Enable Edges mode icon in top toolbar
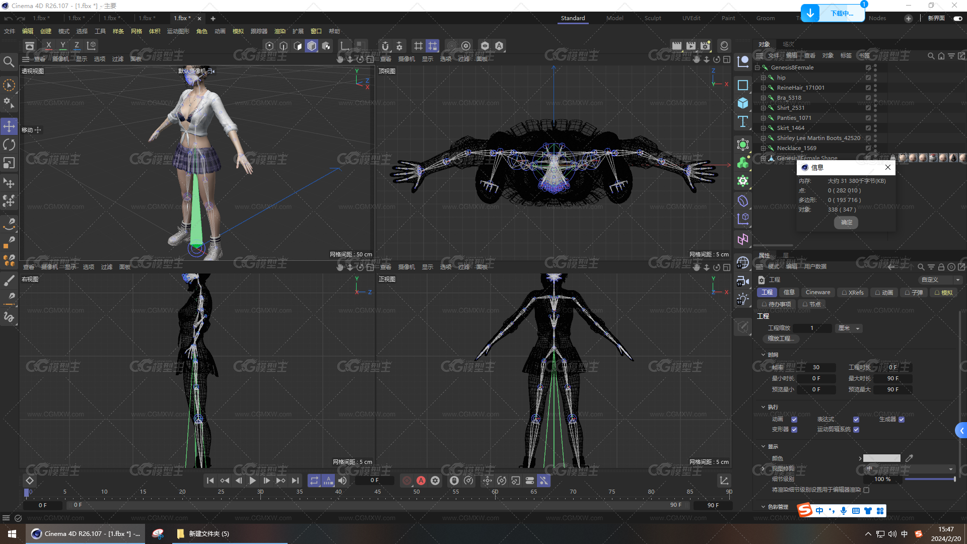The height and width of the screenshot is (544, 967). click(x=284, y=46)
